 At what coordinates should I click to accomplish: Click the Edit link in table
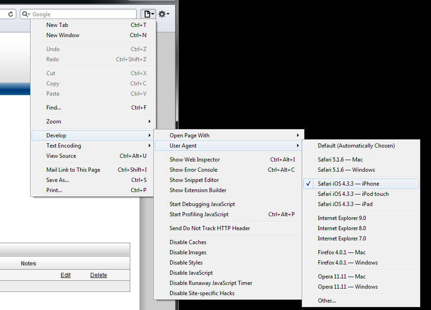click(x=66, y=275)
